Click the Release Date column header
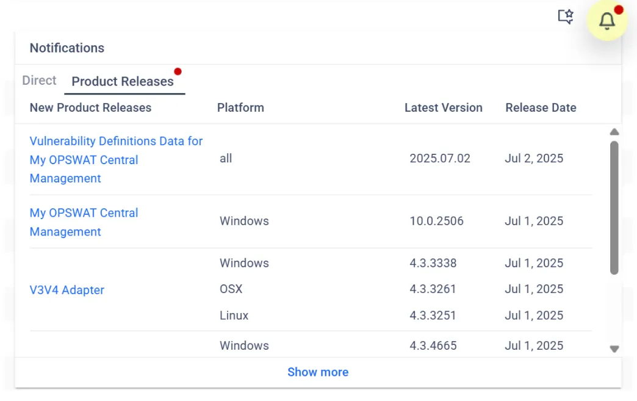Viewport: 637px width, 401px height. click(x=541, y=107)
